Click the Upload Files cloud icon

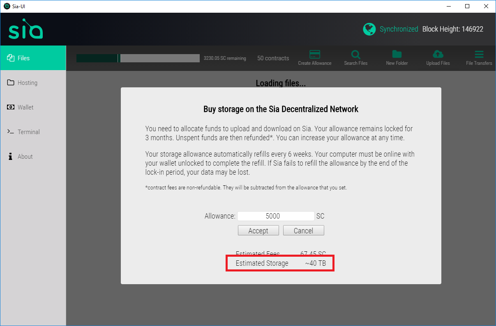point(438,55)
